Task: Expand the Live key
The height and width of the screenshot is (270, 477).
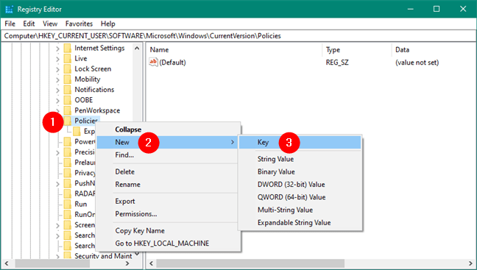Action: click(58, 59)
